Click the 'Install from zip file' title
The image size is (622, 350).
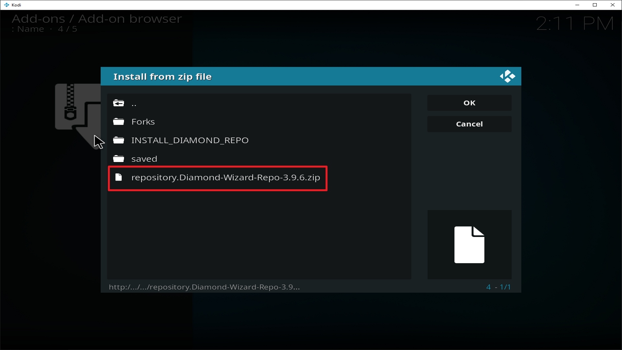[162, 77]
